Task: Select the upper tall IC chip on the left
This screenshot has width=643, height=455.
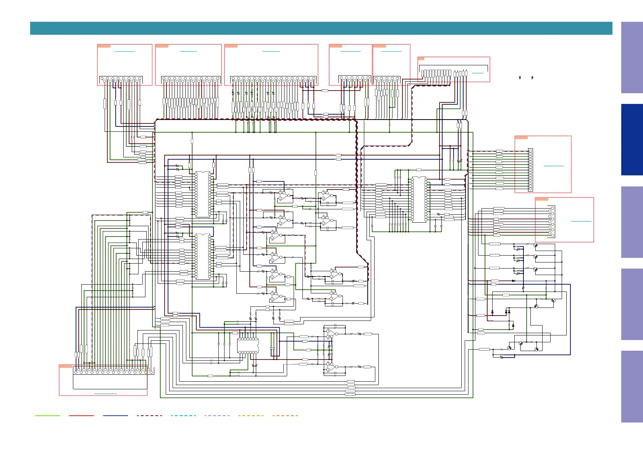Action: pyautogui.click(x=203, y=194)
